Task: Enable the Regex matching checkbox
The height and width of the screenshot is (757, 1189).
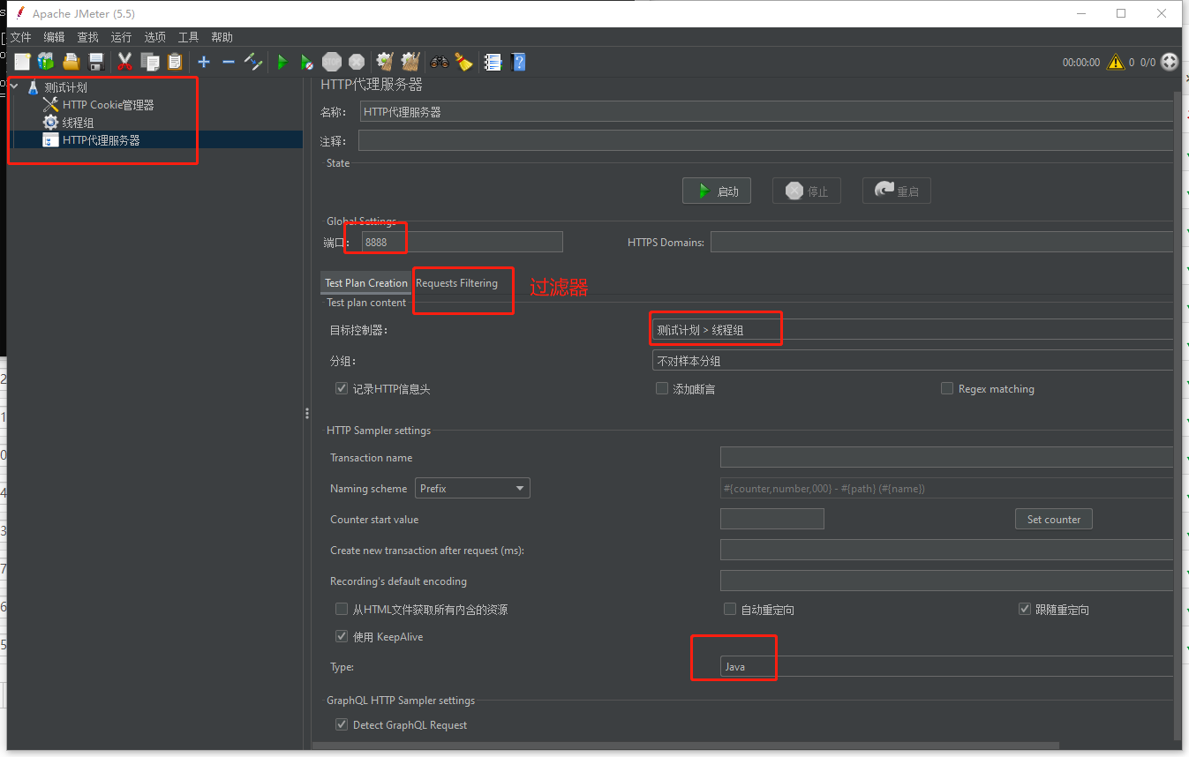Action: click(947, 388)
